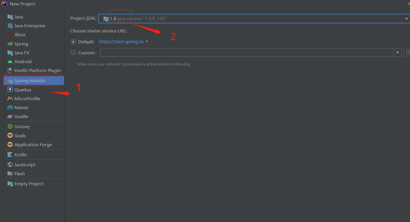Click the Default radio label text

(86, 42)
